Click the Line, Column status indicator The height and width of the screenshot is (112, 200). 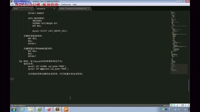[x=18, y=105]
